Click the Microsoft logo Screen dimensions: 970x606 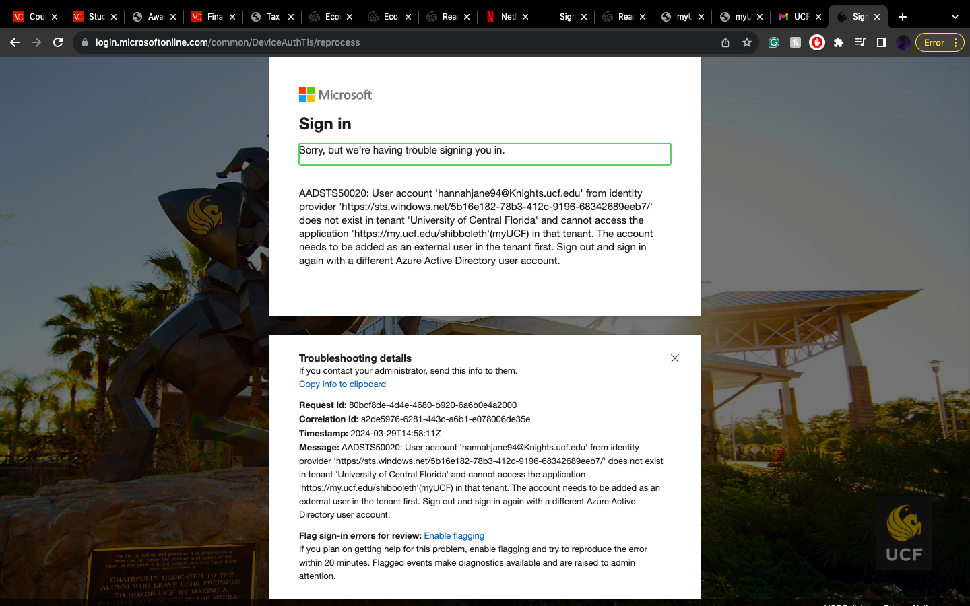tap(335, 95)
